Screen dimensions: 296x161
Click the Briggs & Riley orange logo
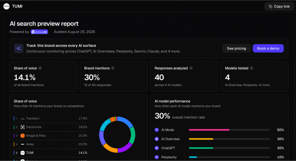[23, 136]
